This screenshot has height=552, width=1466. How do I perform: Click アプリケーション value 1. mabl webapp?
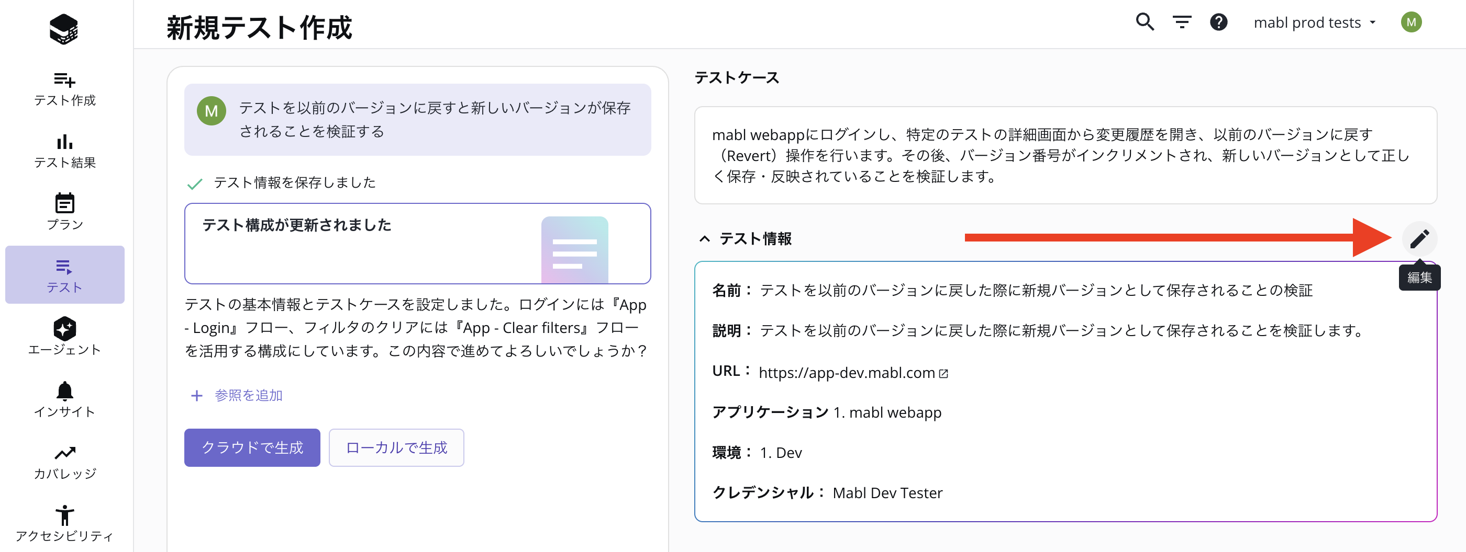[x=887, y=412]
